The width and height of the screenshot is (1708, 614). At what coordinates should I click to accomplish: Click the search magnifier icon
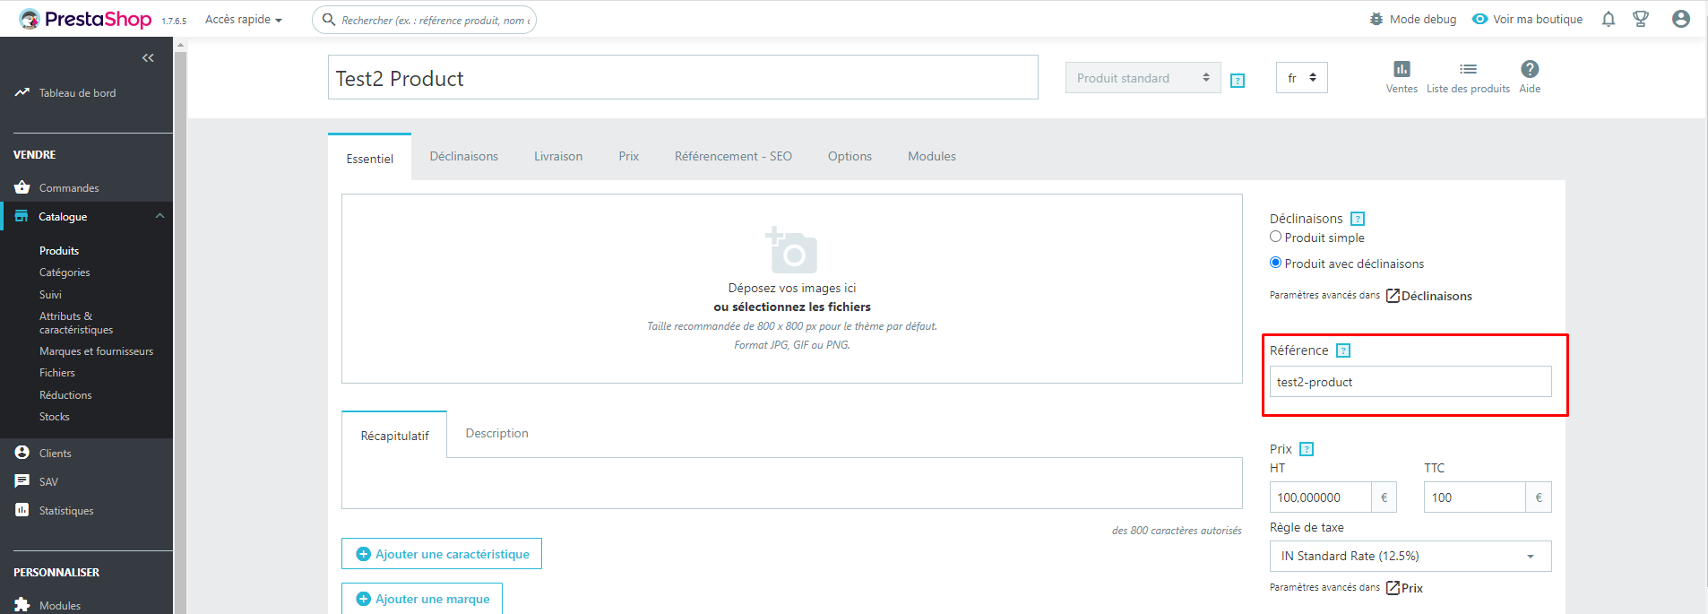click(x=329, y=19)
